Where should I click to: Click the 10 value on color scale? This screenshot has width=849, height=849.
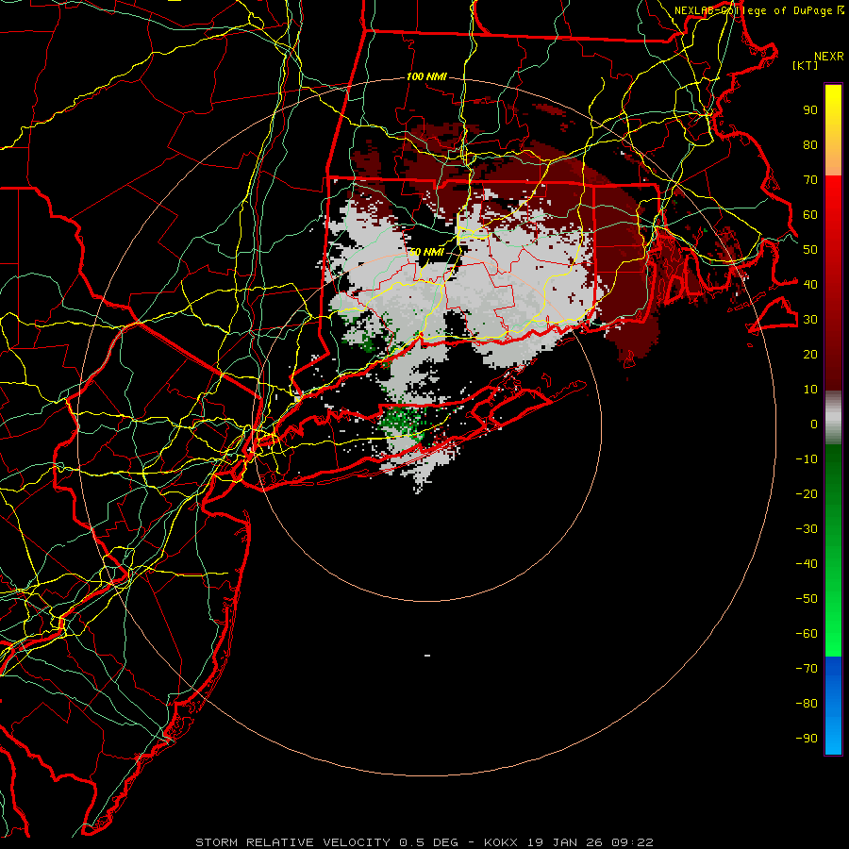coord(810,390)
